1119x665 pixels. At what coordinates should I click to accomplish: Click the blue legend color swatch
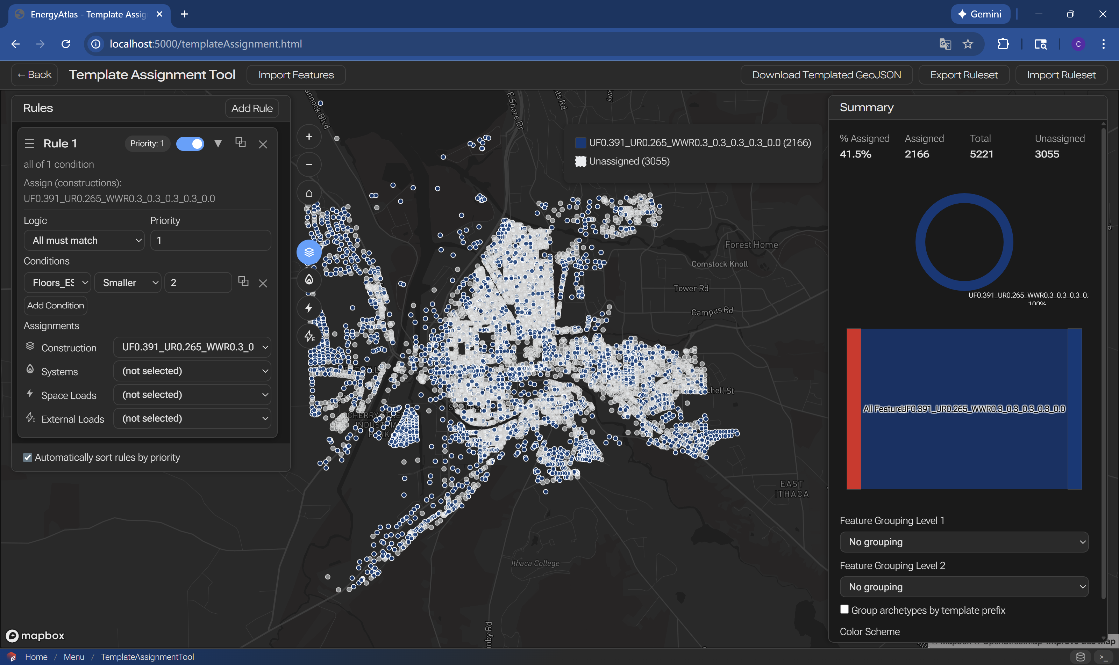[x=580, y=142]
